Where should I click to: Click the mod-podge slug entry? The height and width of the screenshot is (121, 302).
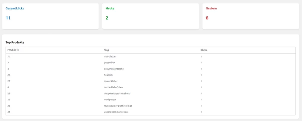[110, 100]
